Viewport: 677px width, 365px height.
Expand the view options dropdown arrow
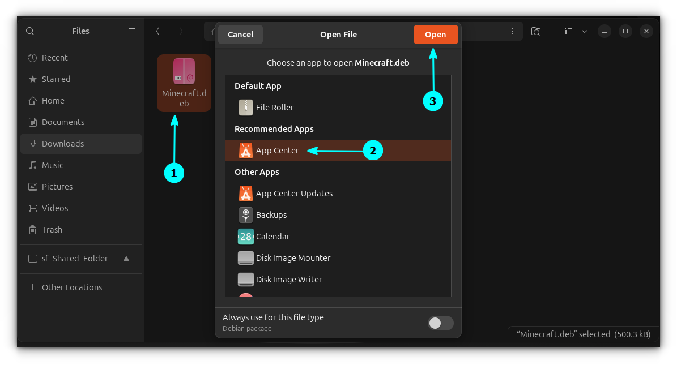[x=585, y=31]
